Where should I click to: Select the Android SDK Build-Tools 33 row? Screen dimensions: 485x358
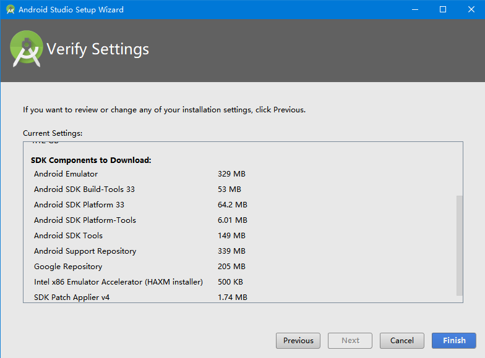click(84, 189)
